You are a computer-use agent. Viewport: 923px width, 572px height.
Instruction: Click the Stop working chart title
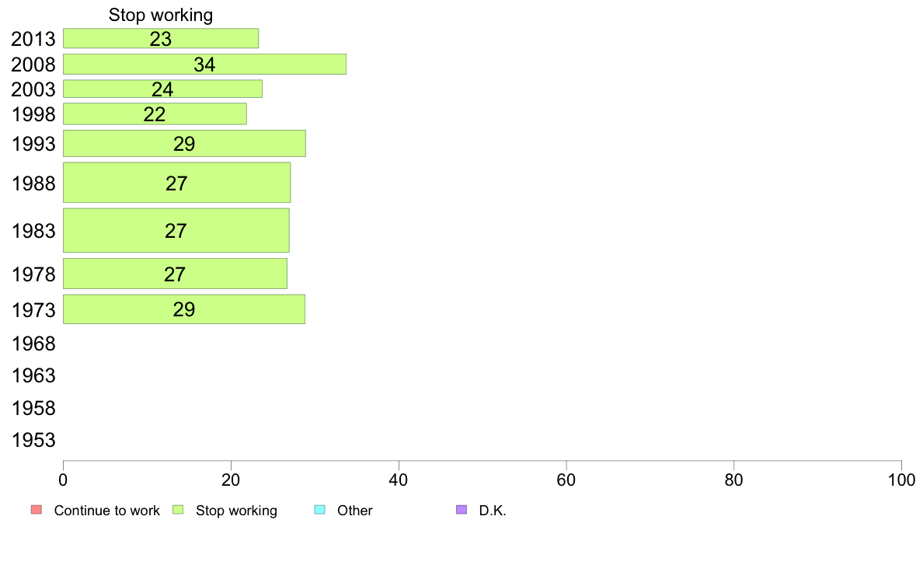tap(161, 15)
